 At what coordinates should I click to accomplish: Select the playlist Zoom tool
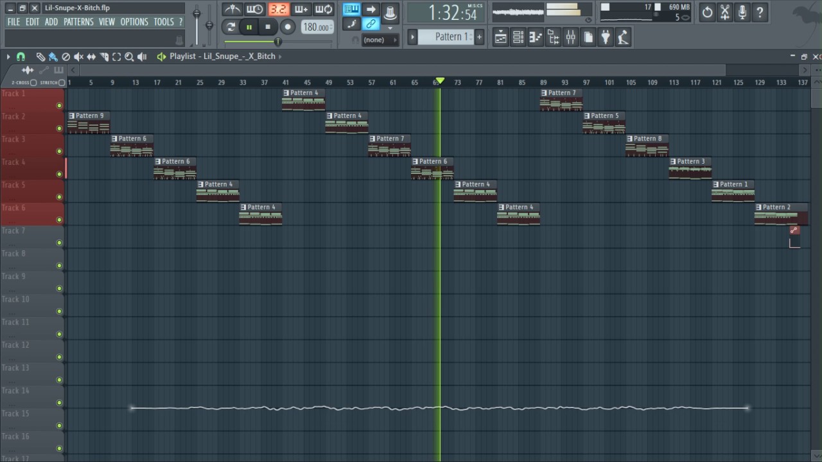(129, 56)
